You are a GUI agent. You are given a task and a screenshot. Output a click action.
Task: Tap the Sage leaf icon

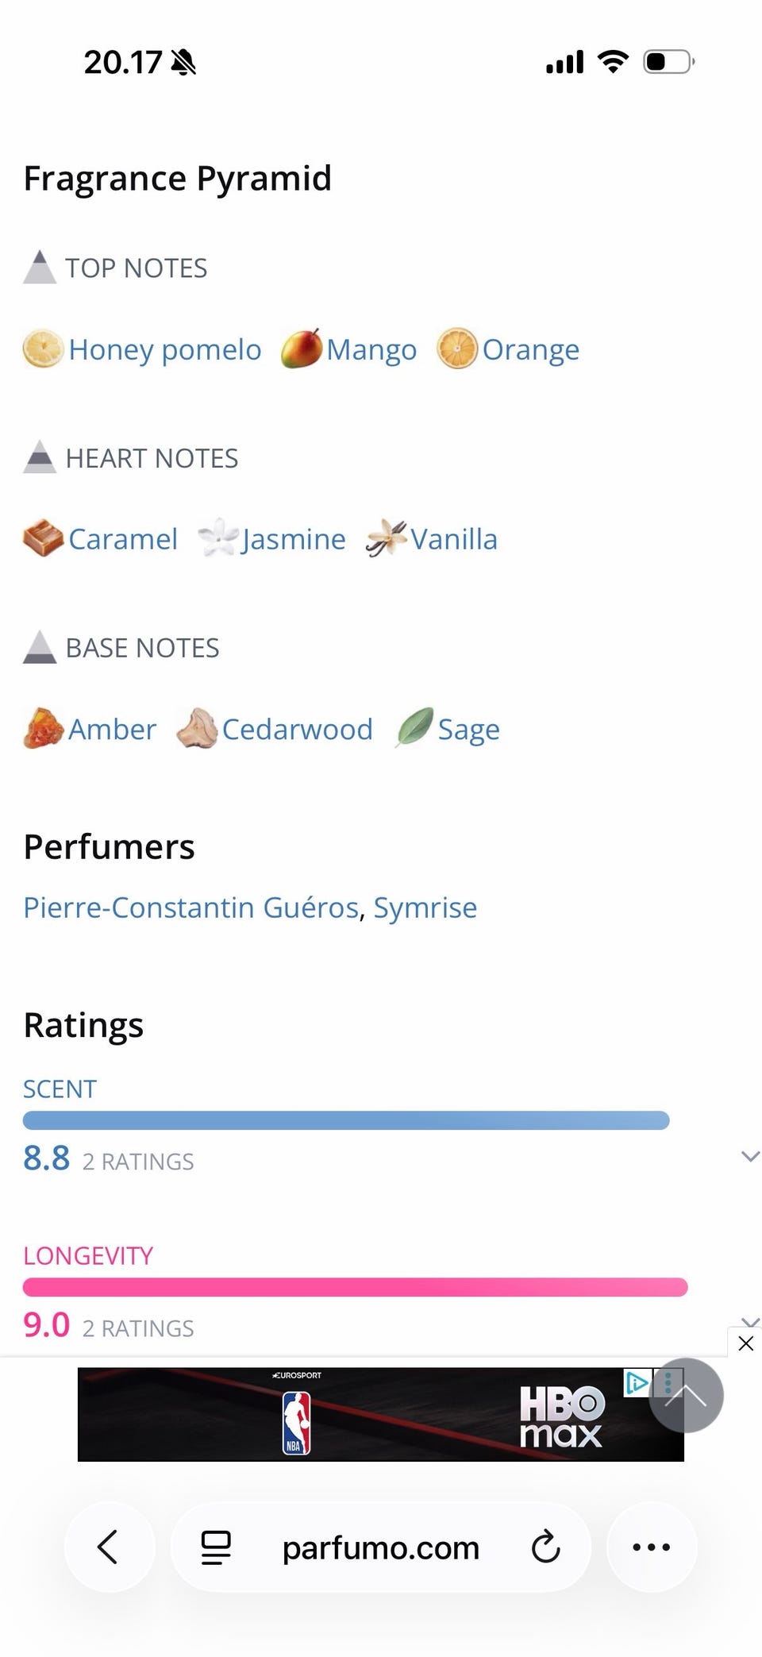click(x=414, y=728)
